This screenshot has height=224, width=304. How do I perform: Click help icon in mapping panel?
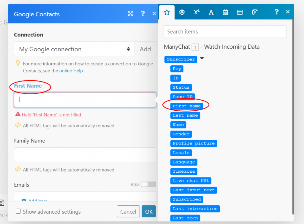[276, 12]
